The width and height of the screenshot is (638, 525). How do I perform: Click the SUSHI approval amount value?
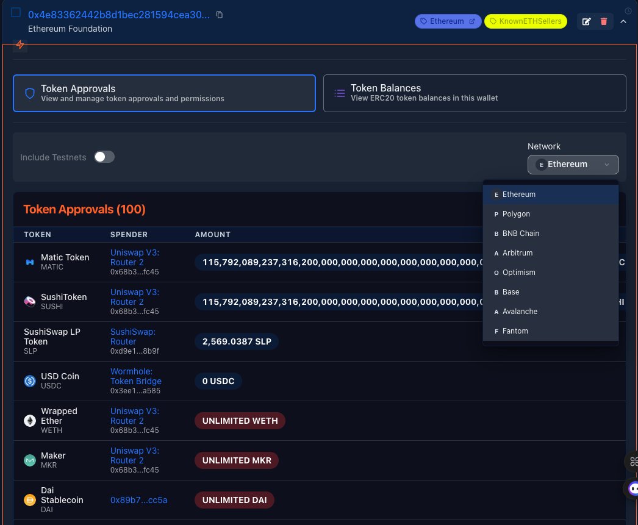339,302
